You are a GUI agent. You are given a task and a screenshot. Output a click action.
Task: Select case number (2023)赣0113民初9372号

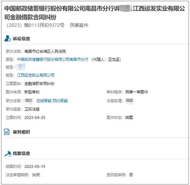click(x=35, y=25)
